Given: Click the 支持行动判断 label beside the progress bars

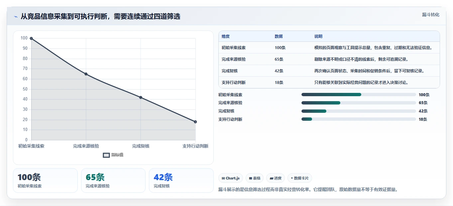Looking at the screenshot, I should click(x=230, y=119).
